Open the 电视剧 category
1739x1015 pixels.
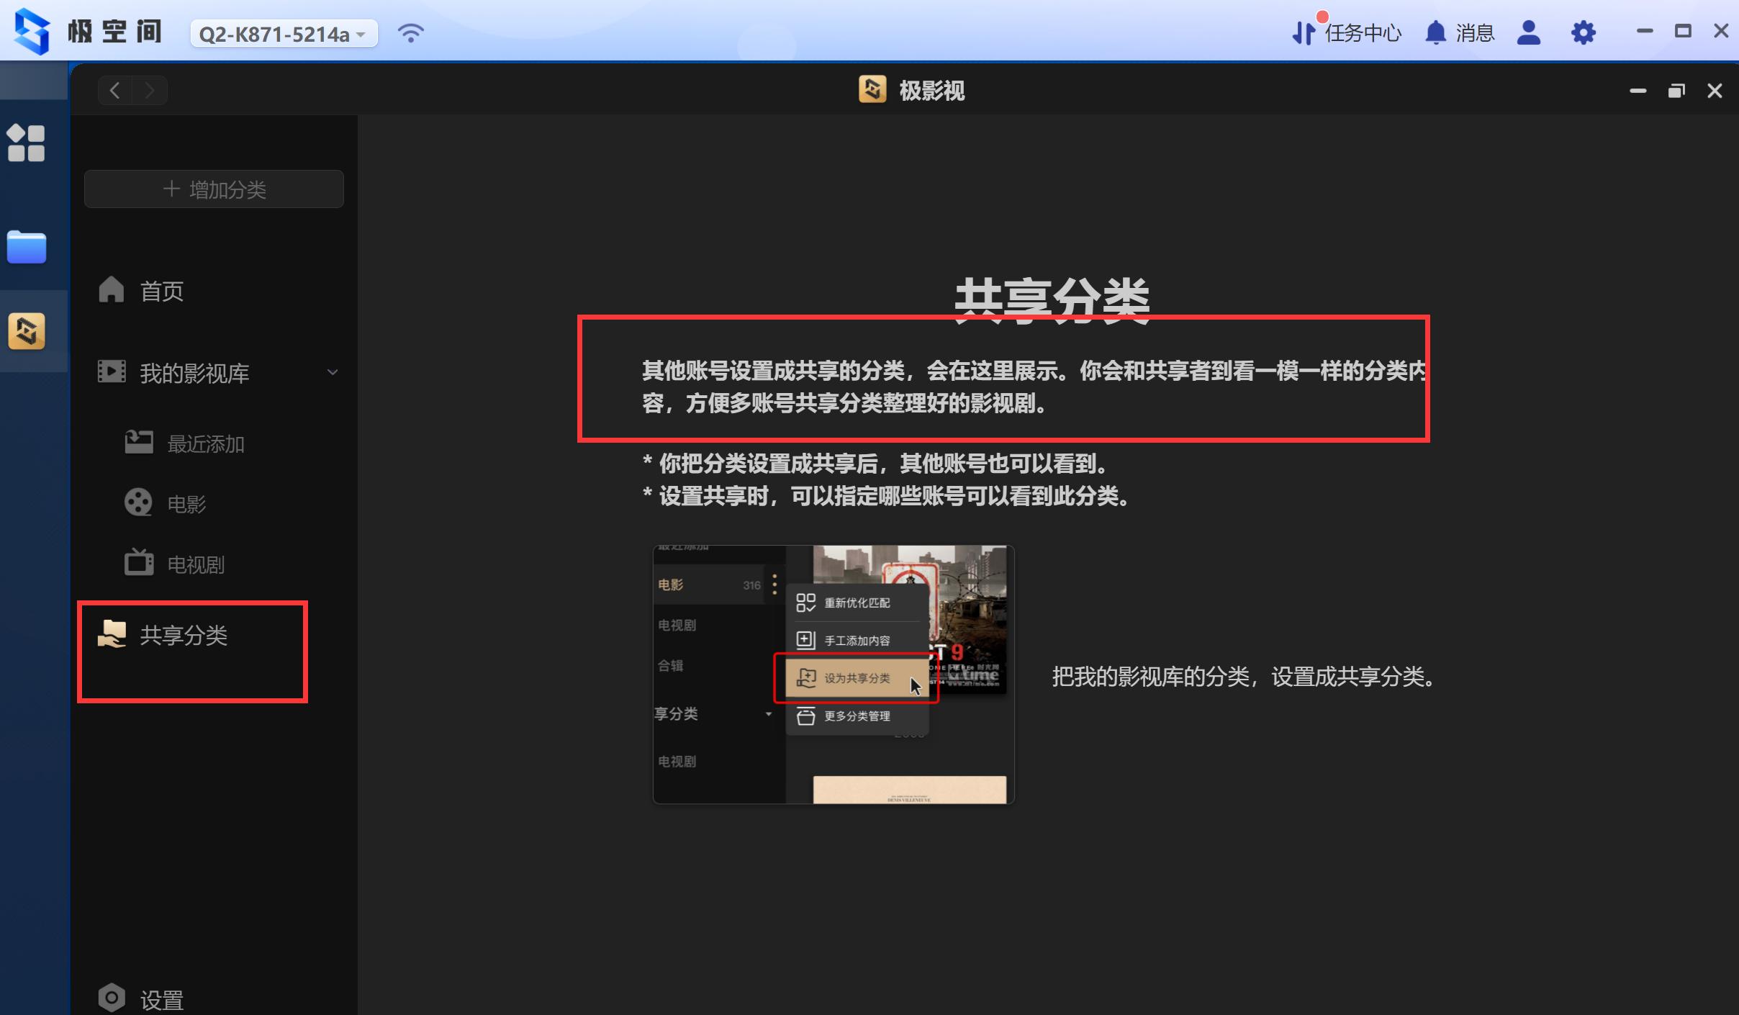194,564
